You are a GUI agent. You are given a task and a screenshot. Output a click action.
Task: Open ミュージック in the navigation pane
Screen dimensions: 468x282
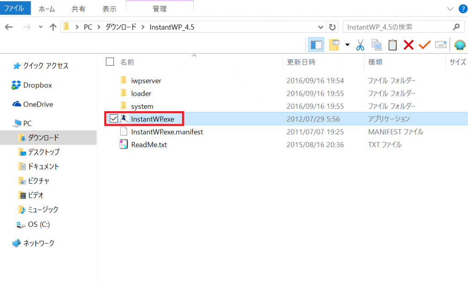(43, 210)
